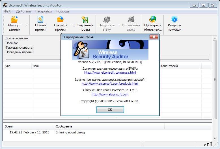
Task: Click the Save project toolbar icon
Action: click(85, 19)
